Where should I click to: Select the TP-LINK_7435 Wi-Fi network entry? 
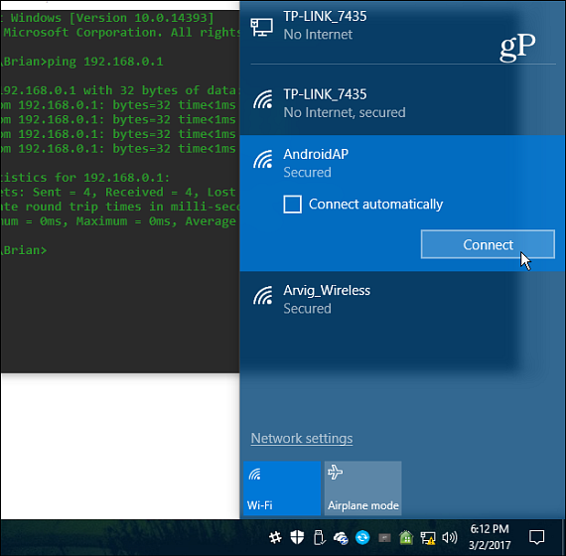coord(402,103)
